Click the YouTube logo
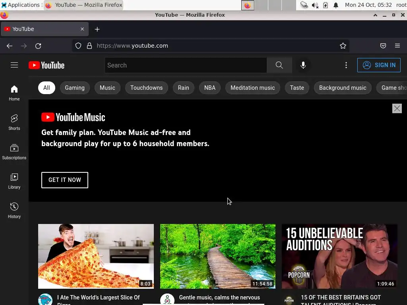This screenshot has width=407, height=305. pos(47,65)
